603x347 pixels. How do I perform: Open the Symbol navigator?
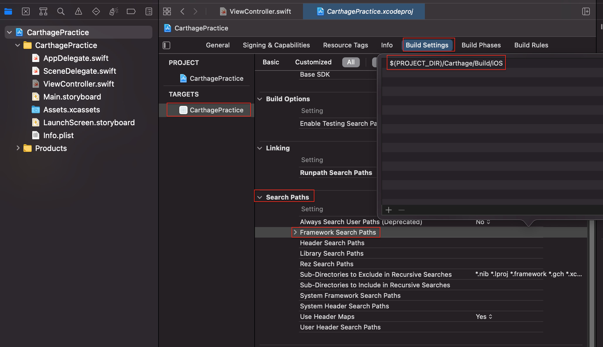pos(43,11)
